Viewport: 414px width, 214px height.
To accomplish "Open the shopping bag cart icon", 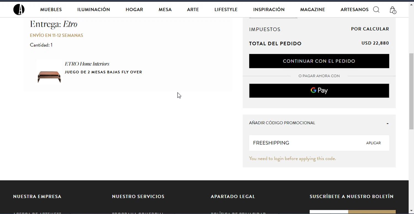I will (392, 10).
